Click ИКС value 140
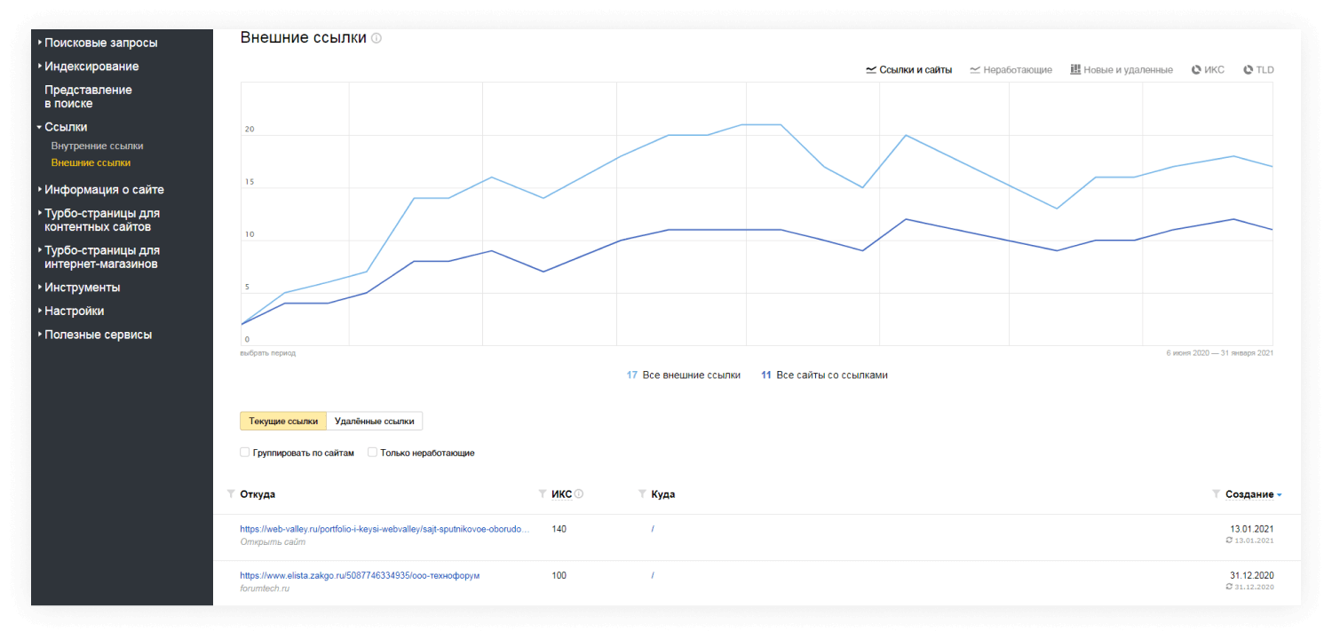The height and width of the screenshot is (639, 1332). [x=559, y=529]
